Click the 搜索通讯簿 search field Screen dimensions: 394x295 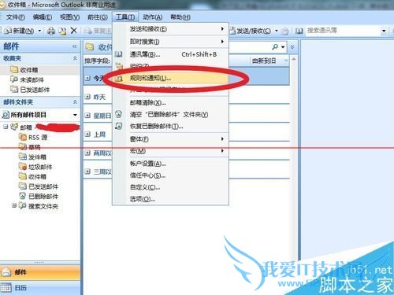(343, 31)
